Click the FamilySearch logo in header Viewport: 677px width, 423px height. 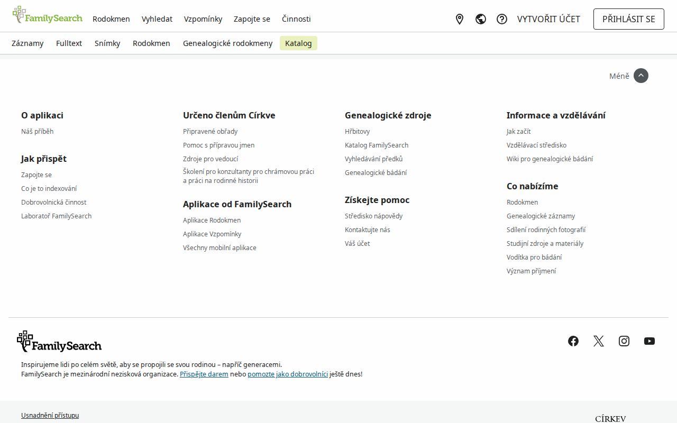pos(48,15)
